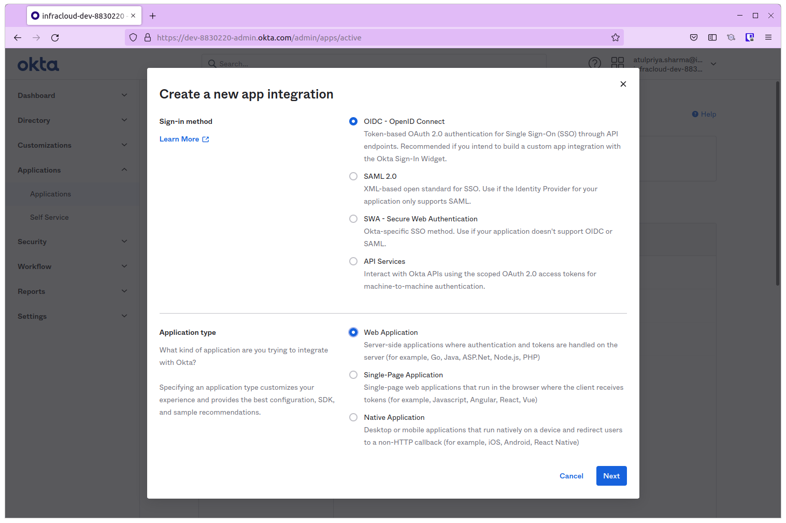
Task: Bookmark this page with the star icon
Action: click(x=616, y=37)
